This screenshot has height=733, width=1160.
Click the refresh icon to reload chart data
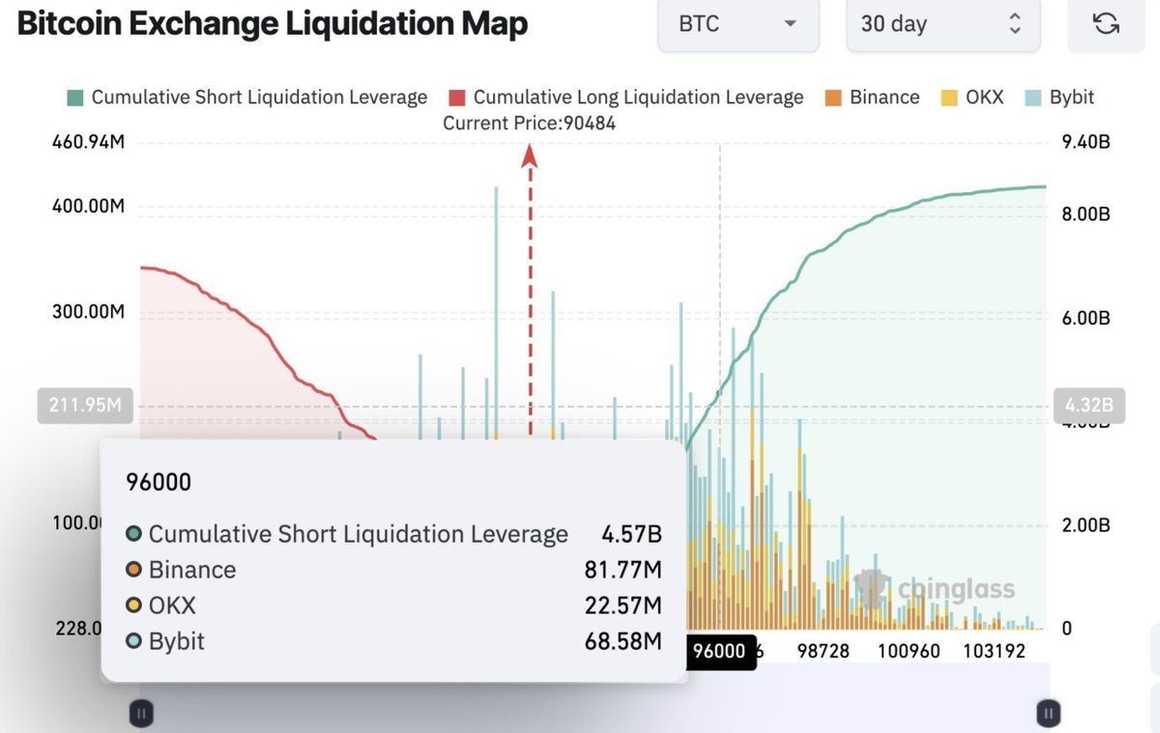click(1107, 24)
